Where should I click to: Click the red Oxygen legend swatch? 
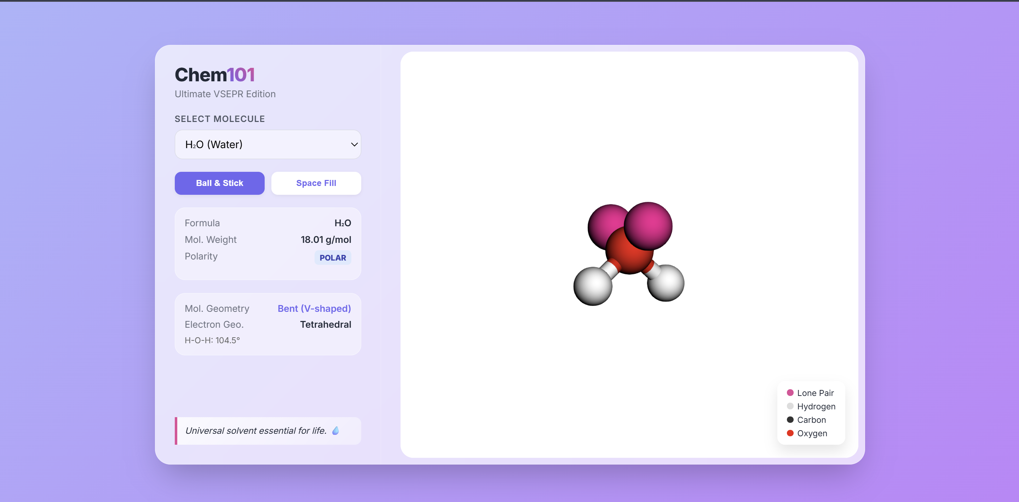point(790,433)
